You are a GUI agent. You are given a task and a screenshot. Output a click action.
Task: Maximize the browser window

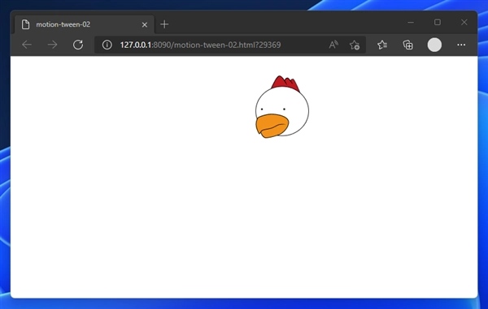click(438, 23)
